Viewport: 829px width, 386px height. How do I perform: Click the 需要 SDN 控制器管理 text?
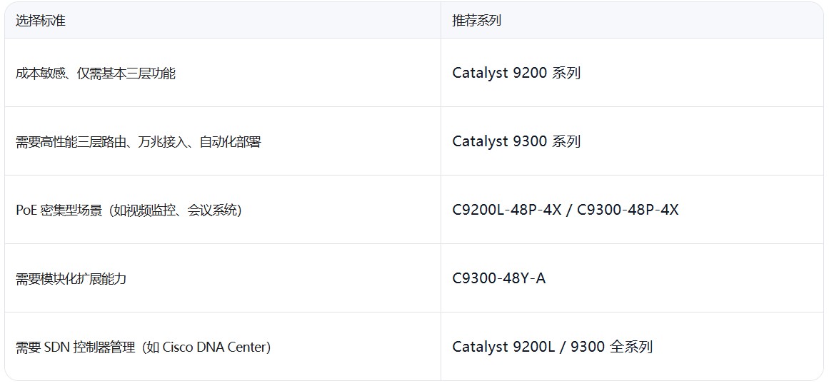pos(75,347)
